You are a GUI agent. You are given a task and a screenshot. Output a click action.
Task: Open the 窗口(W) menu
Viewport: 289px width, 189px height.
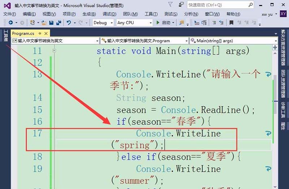212,14
